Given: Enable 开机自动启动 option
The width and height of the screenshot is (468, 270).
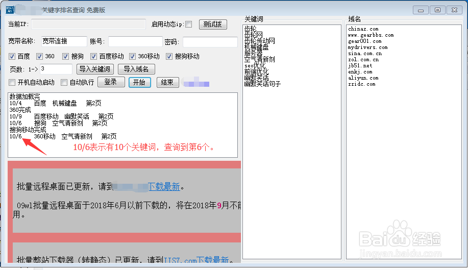Looking at the screenshot, I should (x=12, y=82).
